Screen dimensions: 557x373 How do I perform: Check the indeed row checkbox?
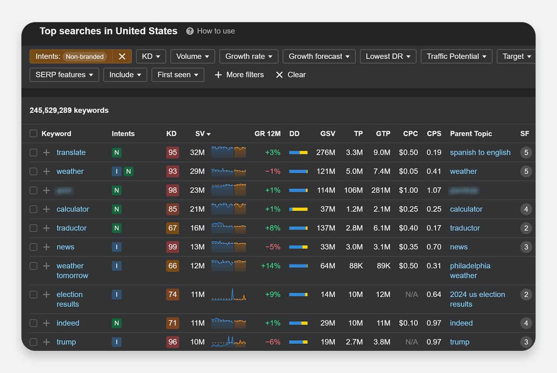pyautogui.click(x=33, y=323)
